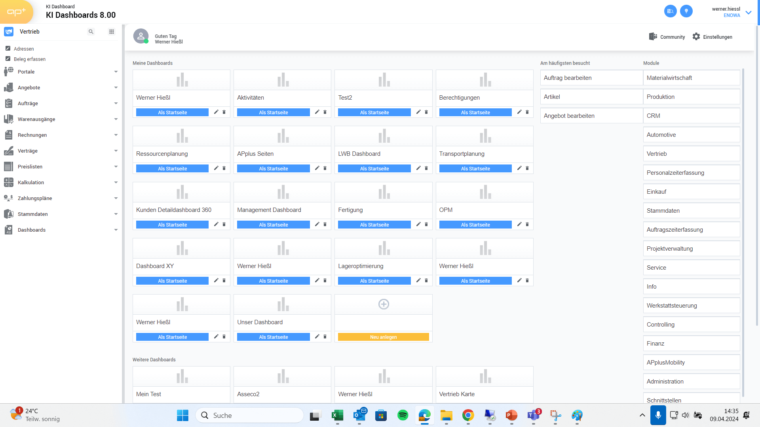Image resolution: width=760 pixels, height=427 pixels.
Task: Delete the Management Dashboard trash icon
Action: [325, 224]
